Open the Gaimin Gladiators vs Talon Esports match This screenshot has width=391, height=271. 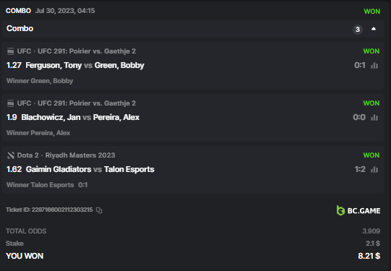[x=90, y=169]
